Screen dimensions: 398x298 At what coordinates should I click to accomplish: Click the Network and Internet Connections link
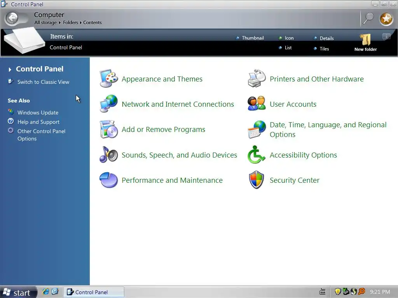point(178,104)
